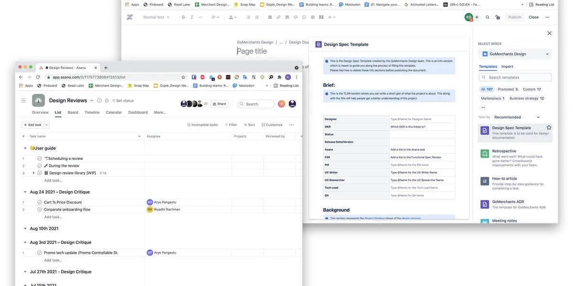Expand Design review library subtasks
Screen dimensions: 573x286
tap(33, 173)
